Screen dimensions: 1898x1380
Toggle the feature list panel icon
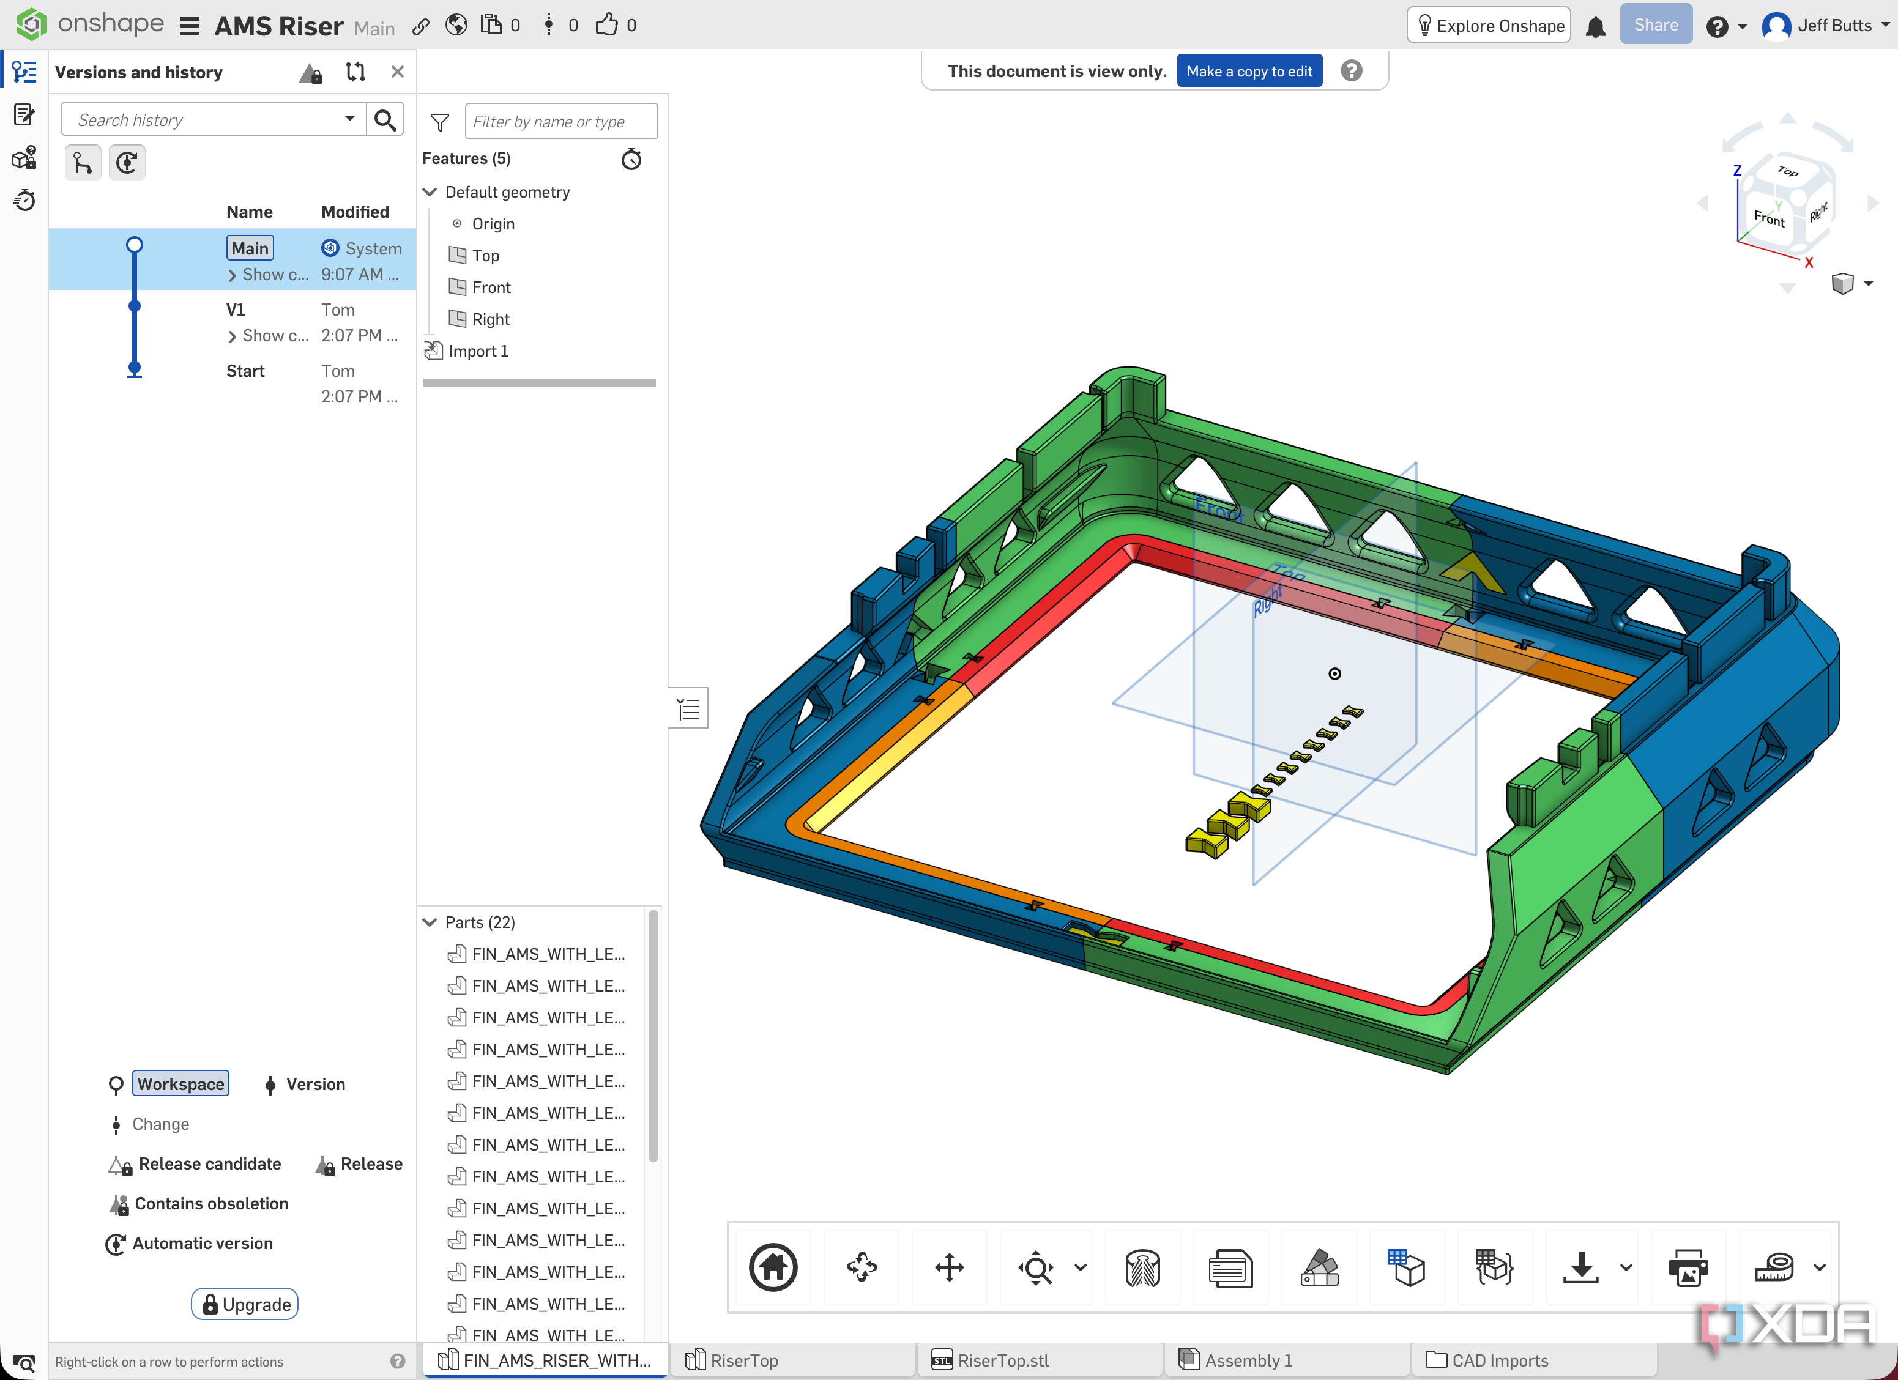pos(689,709)
